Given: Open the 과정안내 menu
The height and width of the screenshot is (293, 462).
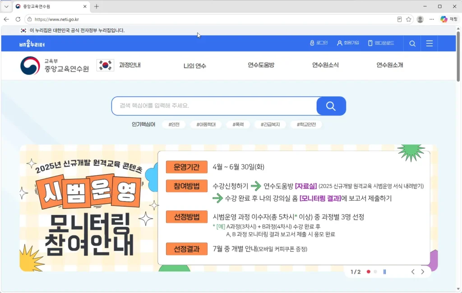Looking at the screenshot, I should point(129,65).
